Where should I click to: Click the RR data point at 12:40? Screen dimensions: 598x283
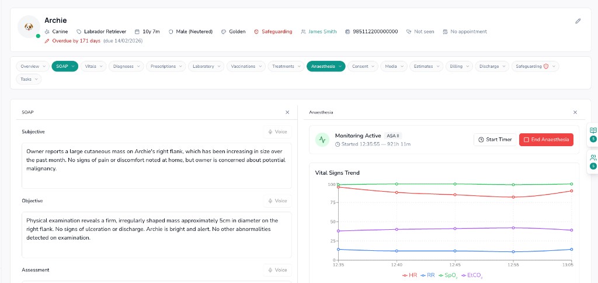pyautogui.click(x=397, y=251)
